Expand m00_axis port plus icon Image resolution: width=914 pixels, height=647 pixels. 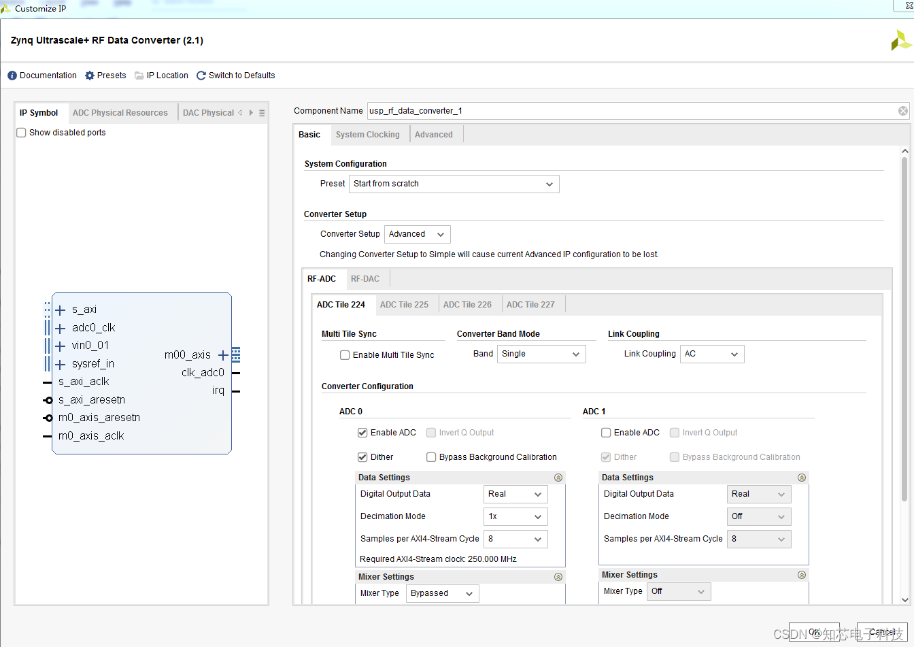point(223,355)
